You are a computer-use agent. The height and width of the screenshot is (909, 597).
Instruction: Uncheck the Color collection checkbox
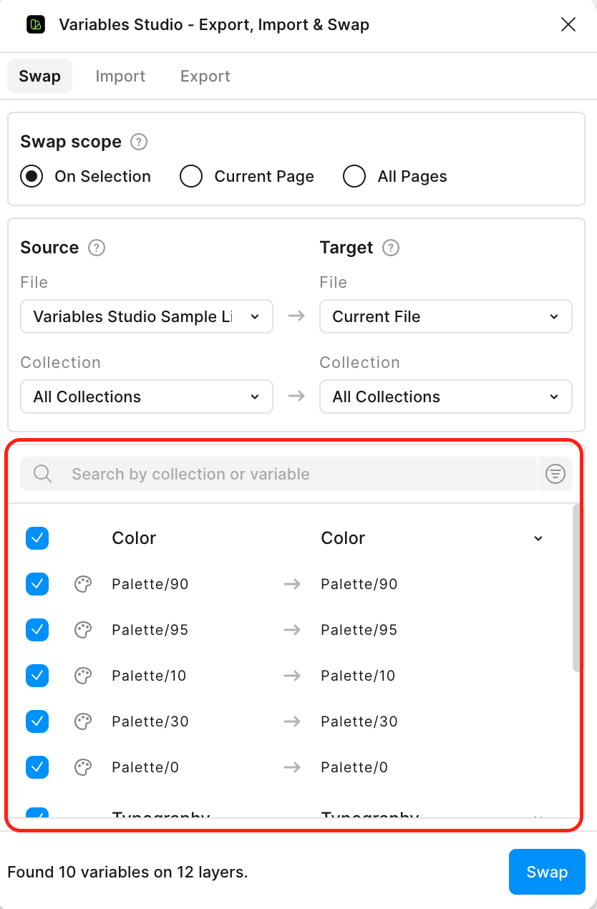pos(37,538)
